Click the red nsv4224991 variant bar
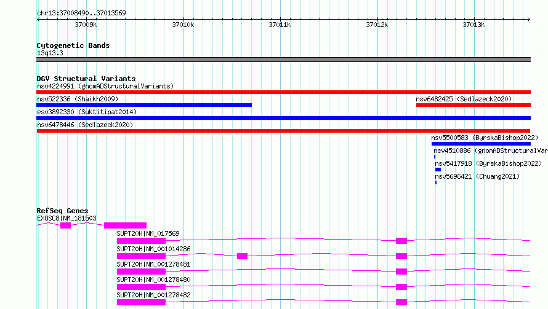Image resolution: width=548 pixels, height=309 pixels. pos(283,92)
